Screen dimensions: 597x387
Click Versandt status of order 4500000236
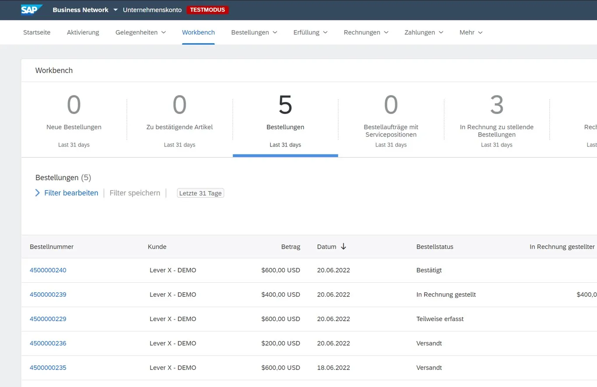(x=429, y=343)
